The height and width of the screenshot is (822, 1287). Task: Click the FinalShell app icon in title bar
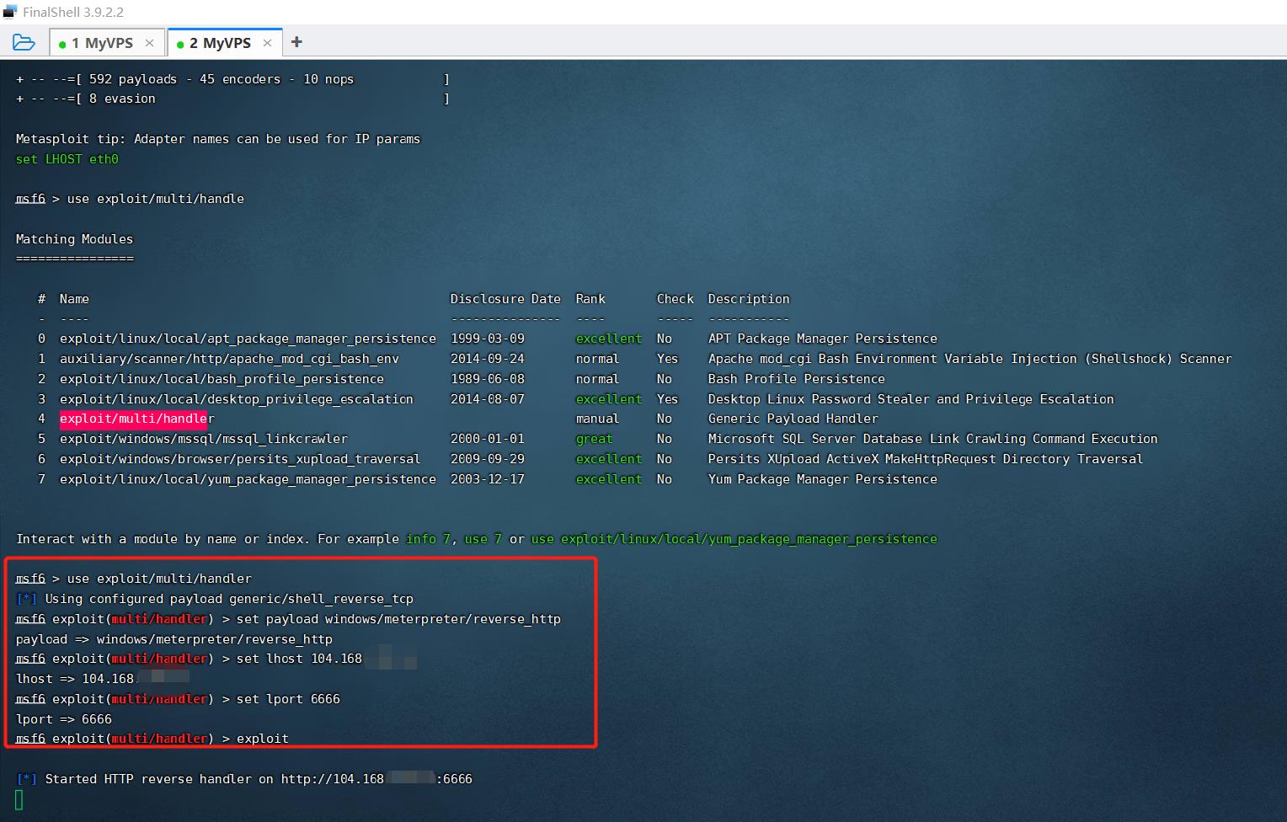10,13
